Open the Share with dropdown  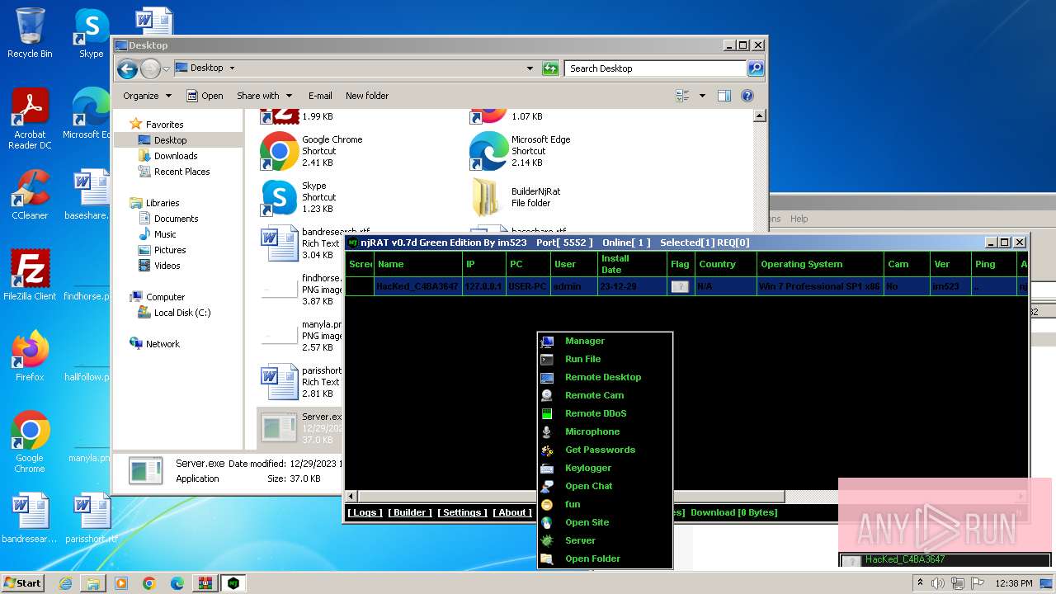pos(263,96)
